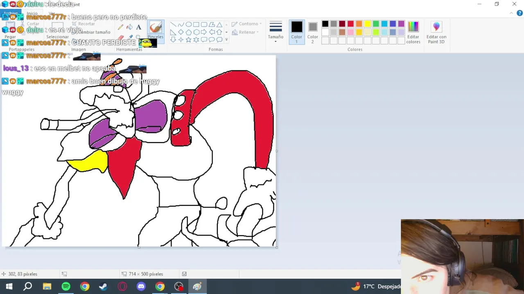524x294 pixels.
Task: Pick the curve shape
Action: [181, 24]
